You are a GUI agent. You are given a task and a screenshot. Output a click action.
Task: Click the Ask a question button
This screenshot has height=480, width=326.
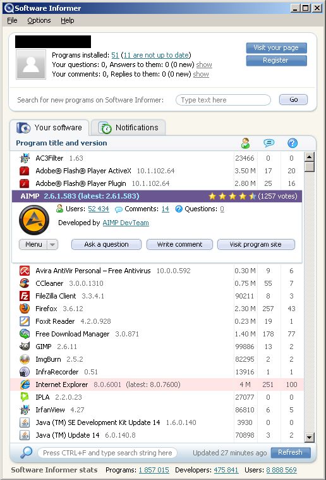pyautogui.click(x=106, y=245)
